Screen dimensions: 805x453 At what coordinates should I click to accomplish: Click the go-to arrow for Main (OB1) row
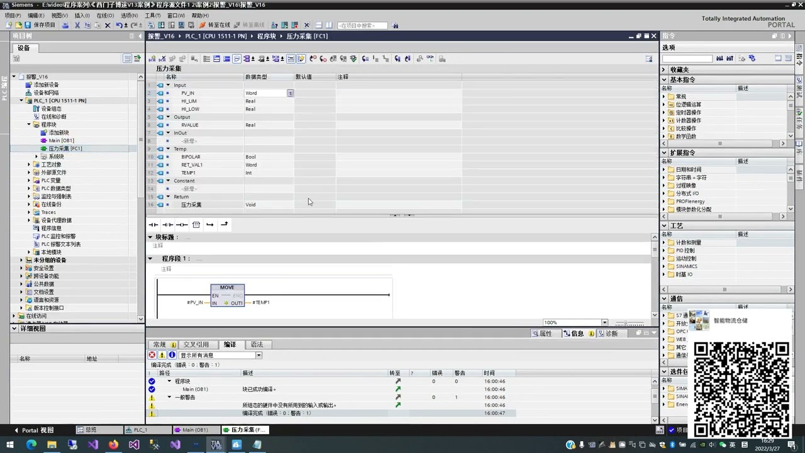pyautogui.click(x=397, y=389)
